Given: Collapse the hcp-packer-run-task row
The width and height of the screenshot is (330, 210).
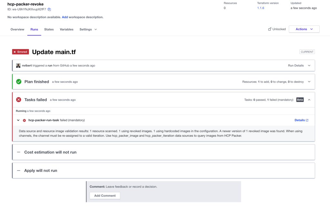Looking at the screenshot, I should click(18, 120).
